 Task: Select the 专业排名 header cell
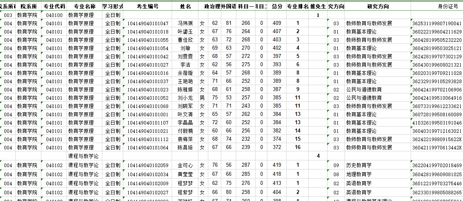pos(298,7)
